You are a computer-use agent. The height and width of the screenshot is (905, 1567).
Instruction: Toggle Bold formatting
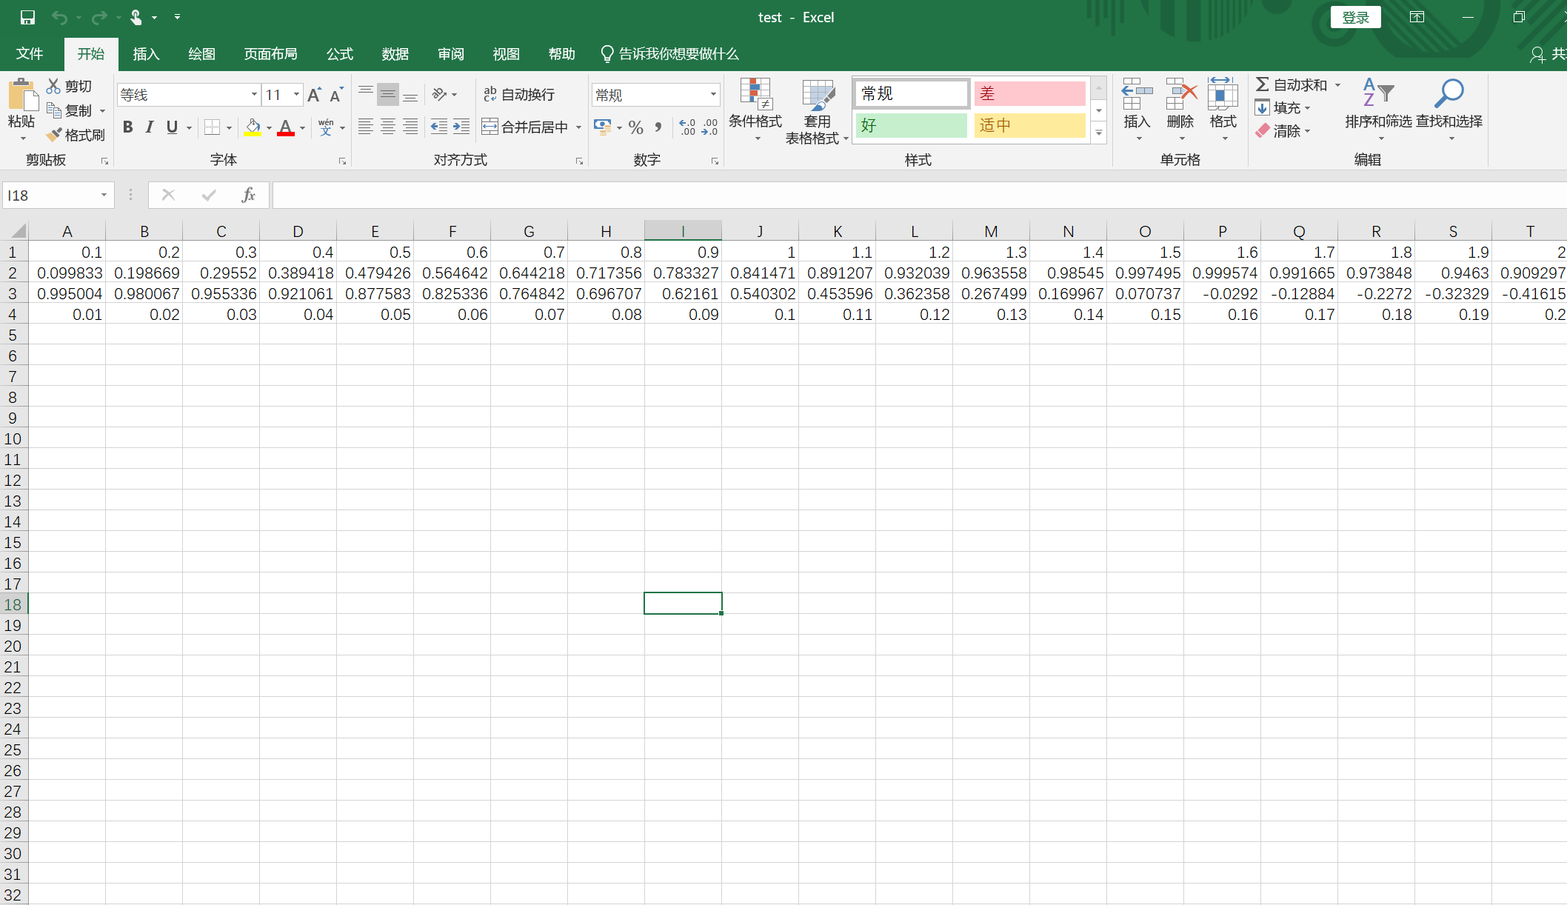coord(128,127)
